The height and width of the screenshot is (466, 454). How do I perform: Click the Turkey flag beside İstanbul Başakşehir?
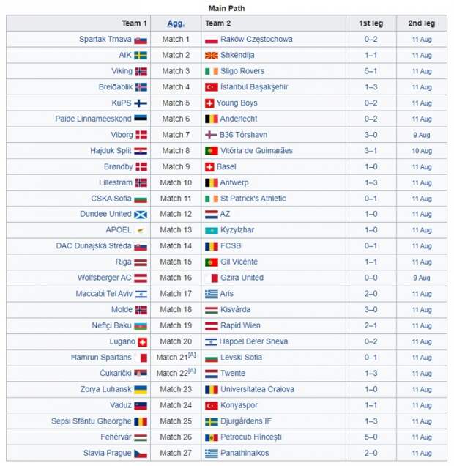click(211, 87)
